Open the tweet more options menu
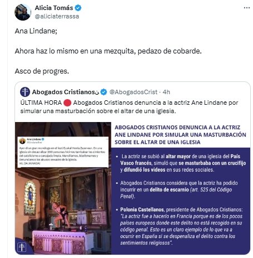This screenshot has width=253, height=258. pos(246,8)
